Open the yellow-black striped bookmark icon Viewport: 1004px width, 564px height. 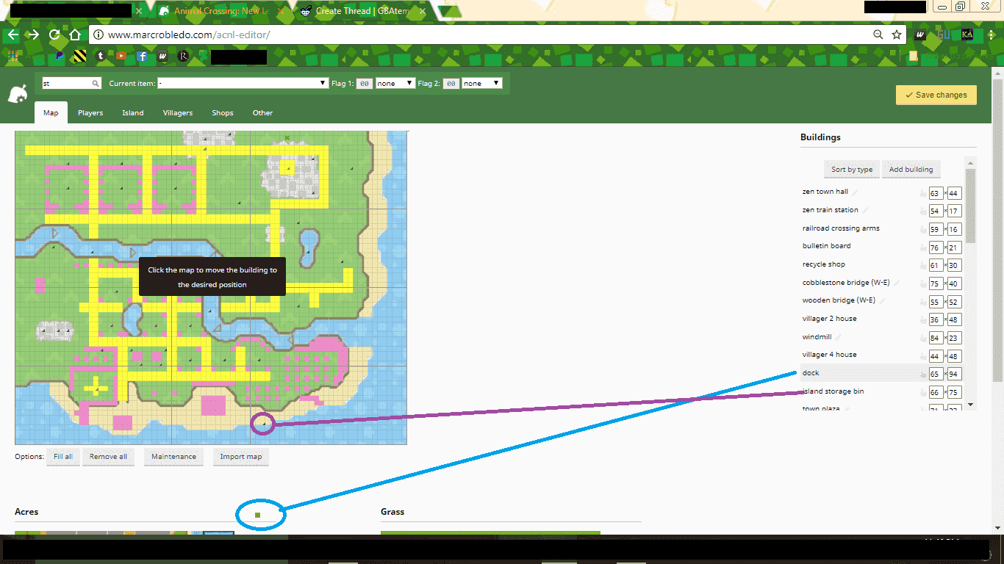coord(79,56)
